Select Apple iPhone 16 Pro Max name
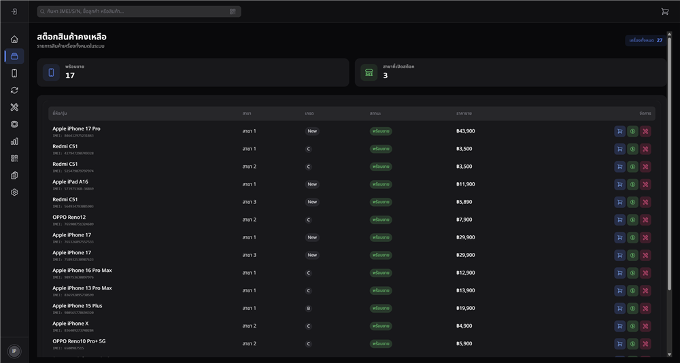The height and width of the screenshot is (363, 680). tap(82, 270)
